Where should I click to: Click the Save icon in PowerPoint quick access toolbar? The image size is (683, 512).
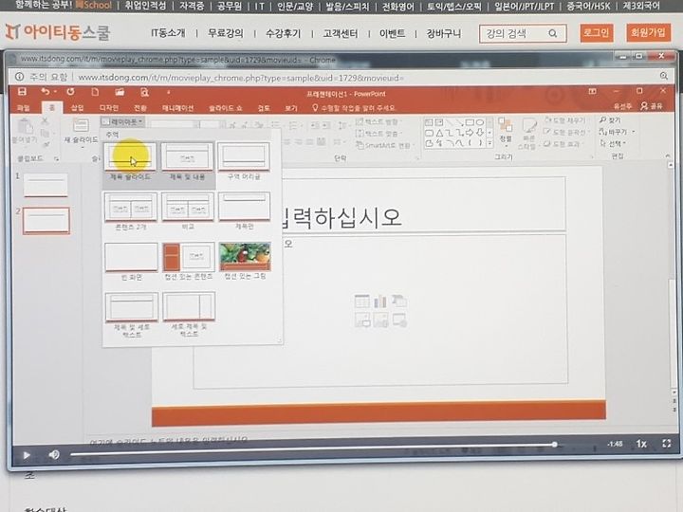coord(22,91)
